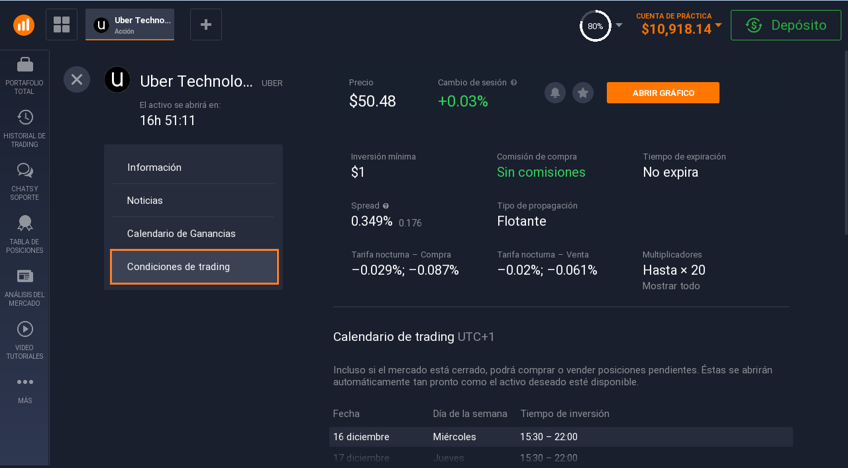The height and width of the screenshot is (468, 848).
Task: Click the No expira value
Action: pyautogui.click(x=670, y=172)
